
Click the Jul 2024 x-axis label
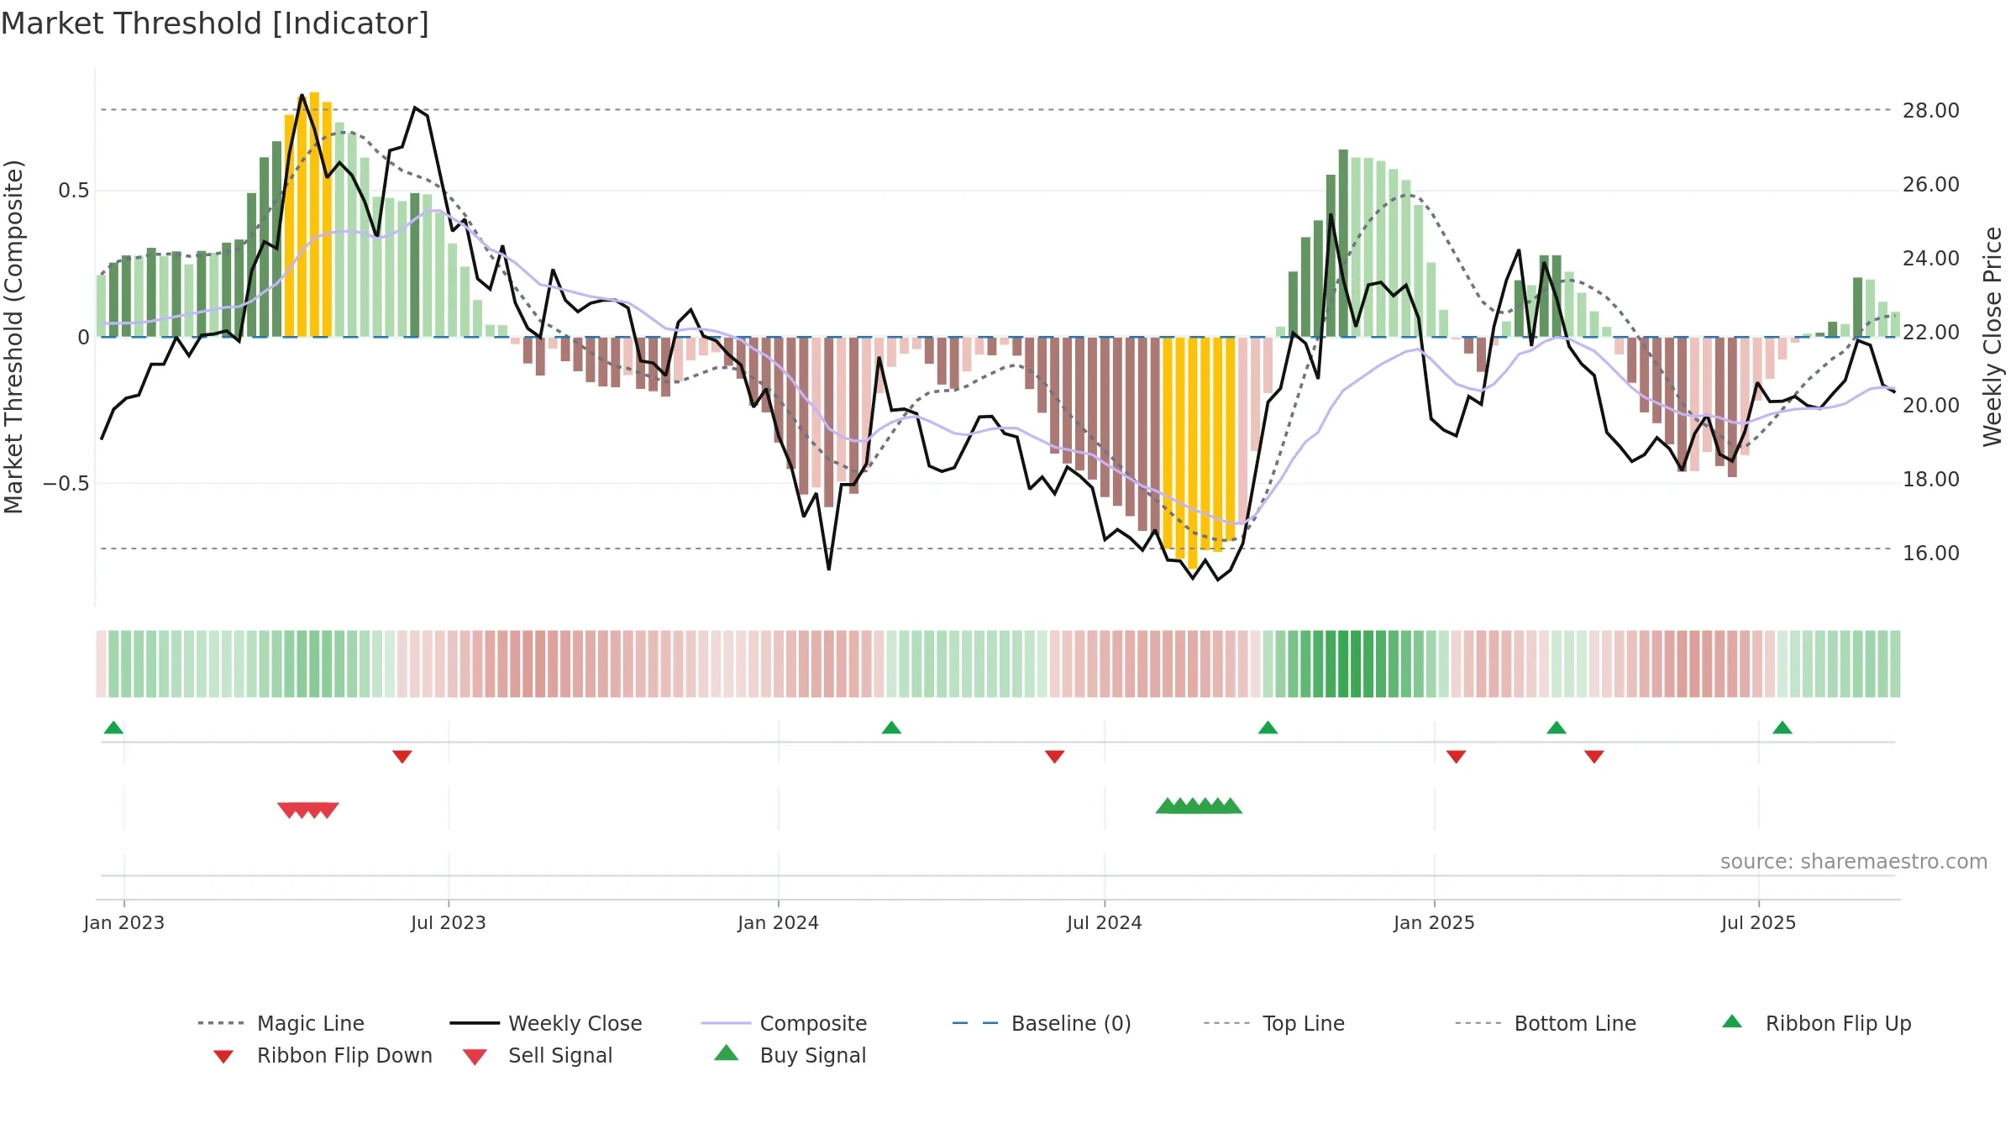1105,923
